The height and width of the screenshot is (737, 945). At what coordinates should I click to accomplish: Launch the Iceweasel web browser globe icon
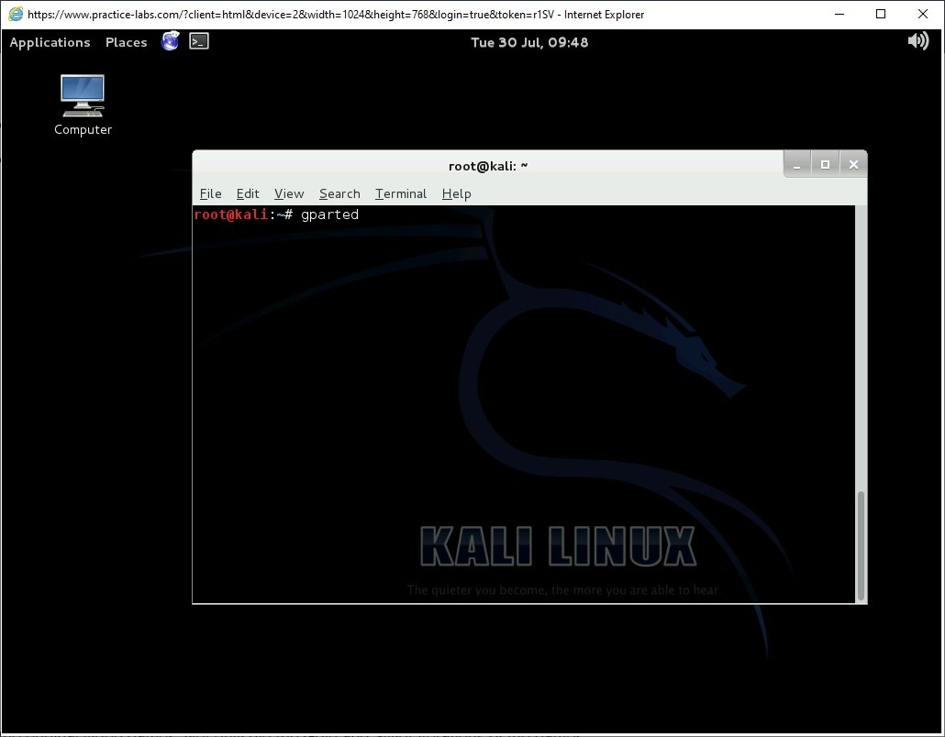tap(170, 41)
